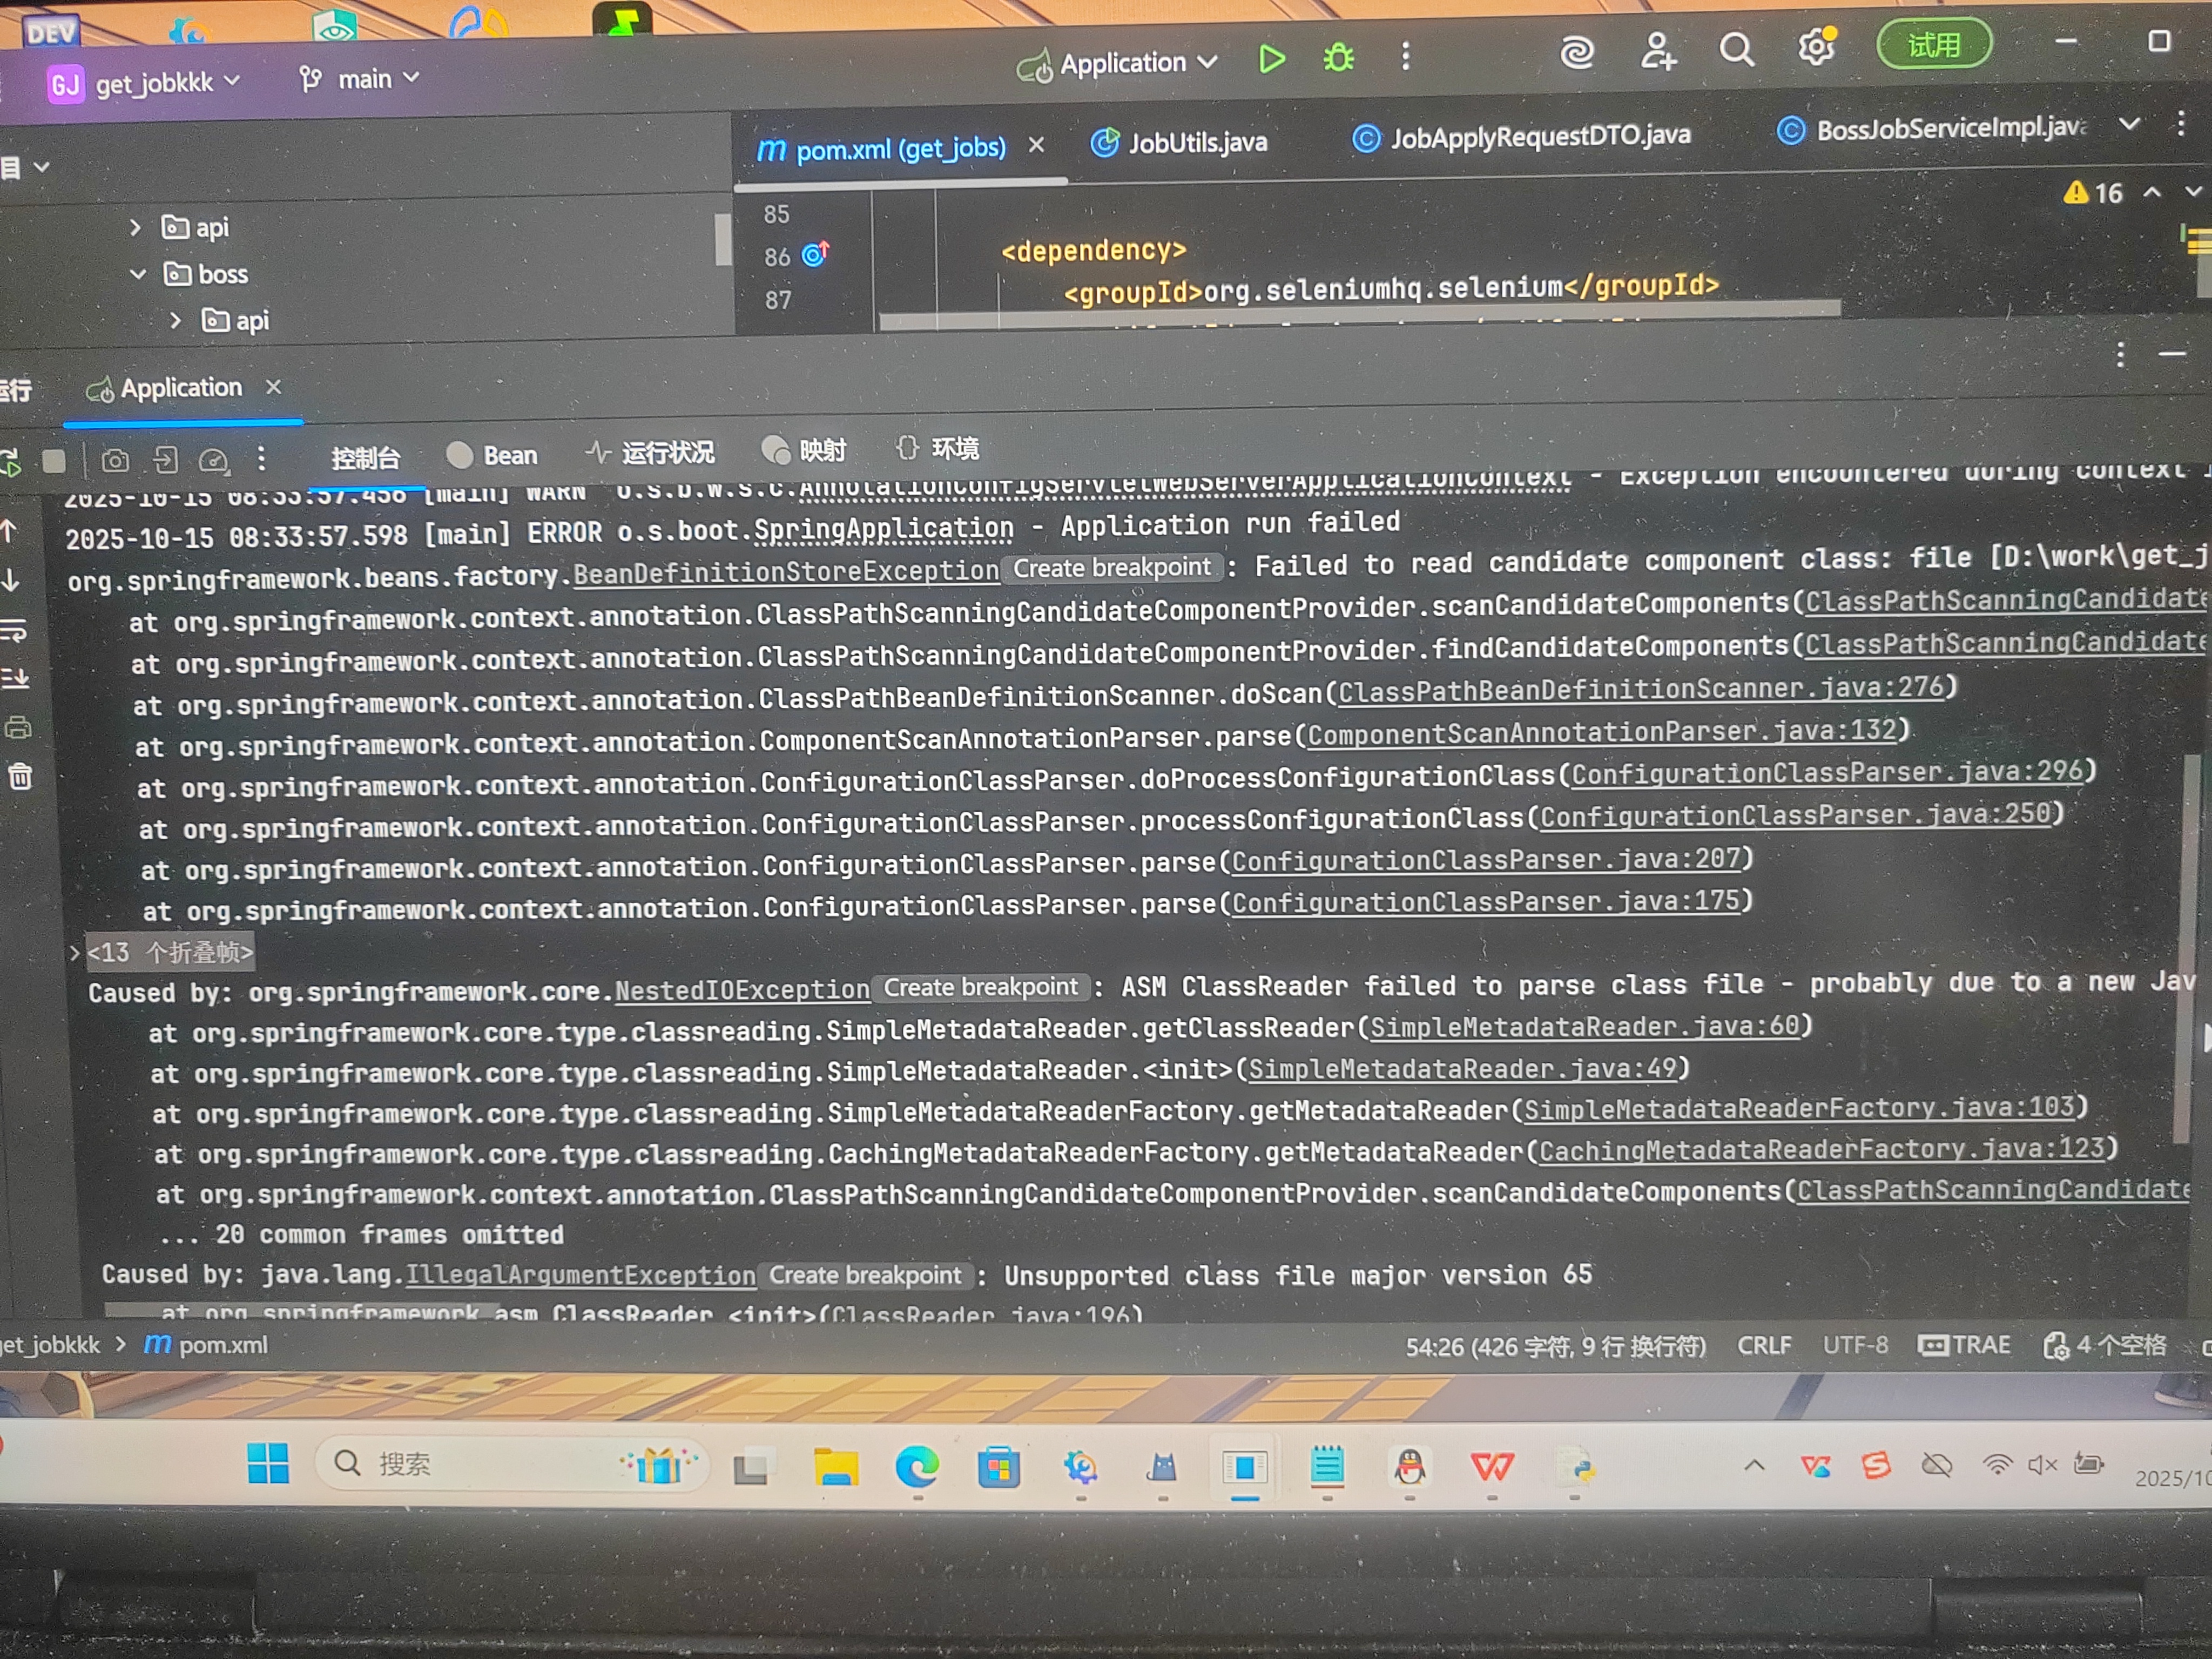This screenshot has height=1659, width=2212.
Task: Click the camera thread dump icon
Action: [115, 461]
